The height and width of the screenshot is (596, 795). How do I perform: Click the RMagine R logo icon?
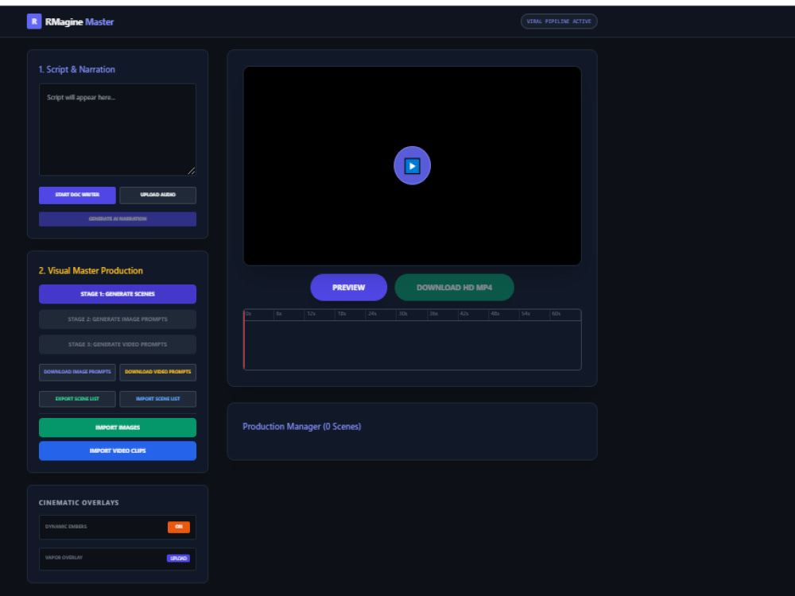(34, 21)
